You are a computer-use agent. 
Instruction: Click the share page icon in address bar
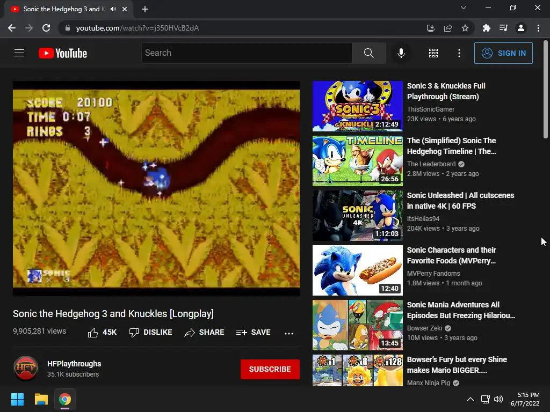448,28
